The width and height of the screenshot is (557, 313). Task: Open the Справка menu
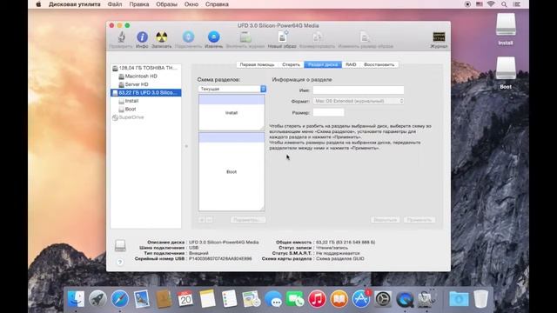[217, 4]
